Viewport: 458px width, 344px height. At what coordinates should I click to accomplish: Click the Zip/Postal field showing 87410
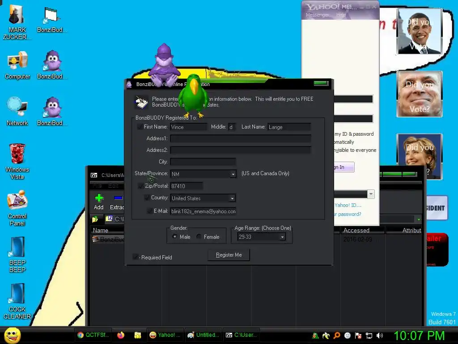187,186
